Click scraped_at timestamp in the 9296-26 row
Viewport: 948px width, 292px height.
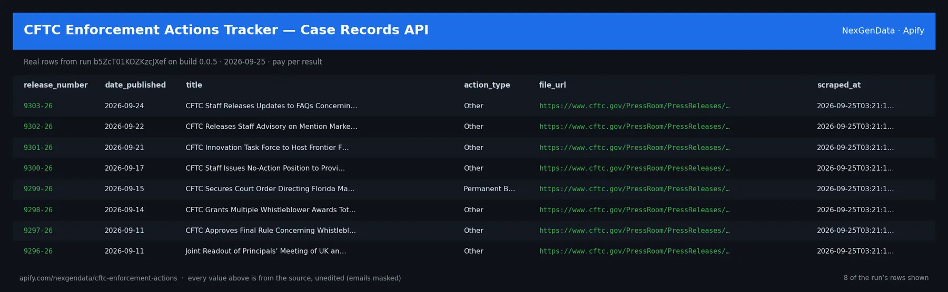pyautogui.click(x=855, y=251)
